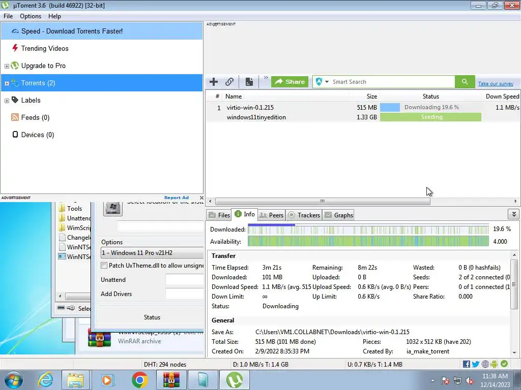521x390 pixels.
Task: Click the Availability pieces bar
Action: click(x=368, y=241)
